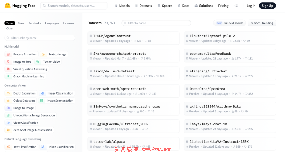Click the Image-to-Text task icon
Image resolution: width=285 pixels, height=152 pixels.
[x=8, y=62]
